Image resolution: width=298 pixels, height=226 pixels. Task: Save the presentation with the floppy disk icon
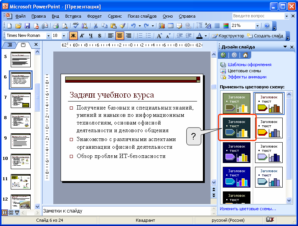(27, 26)
